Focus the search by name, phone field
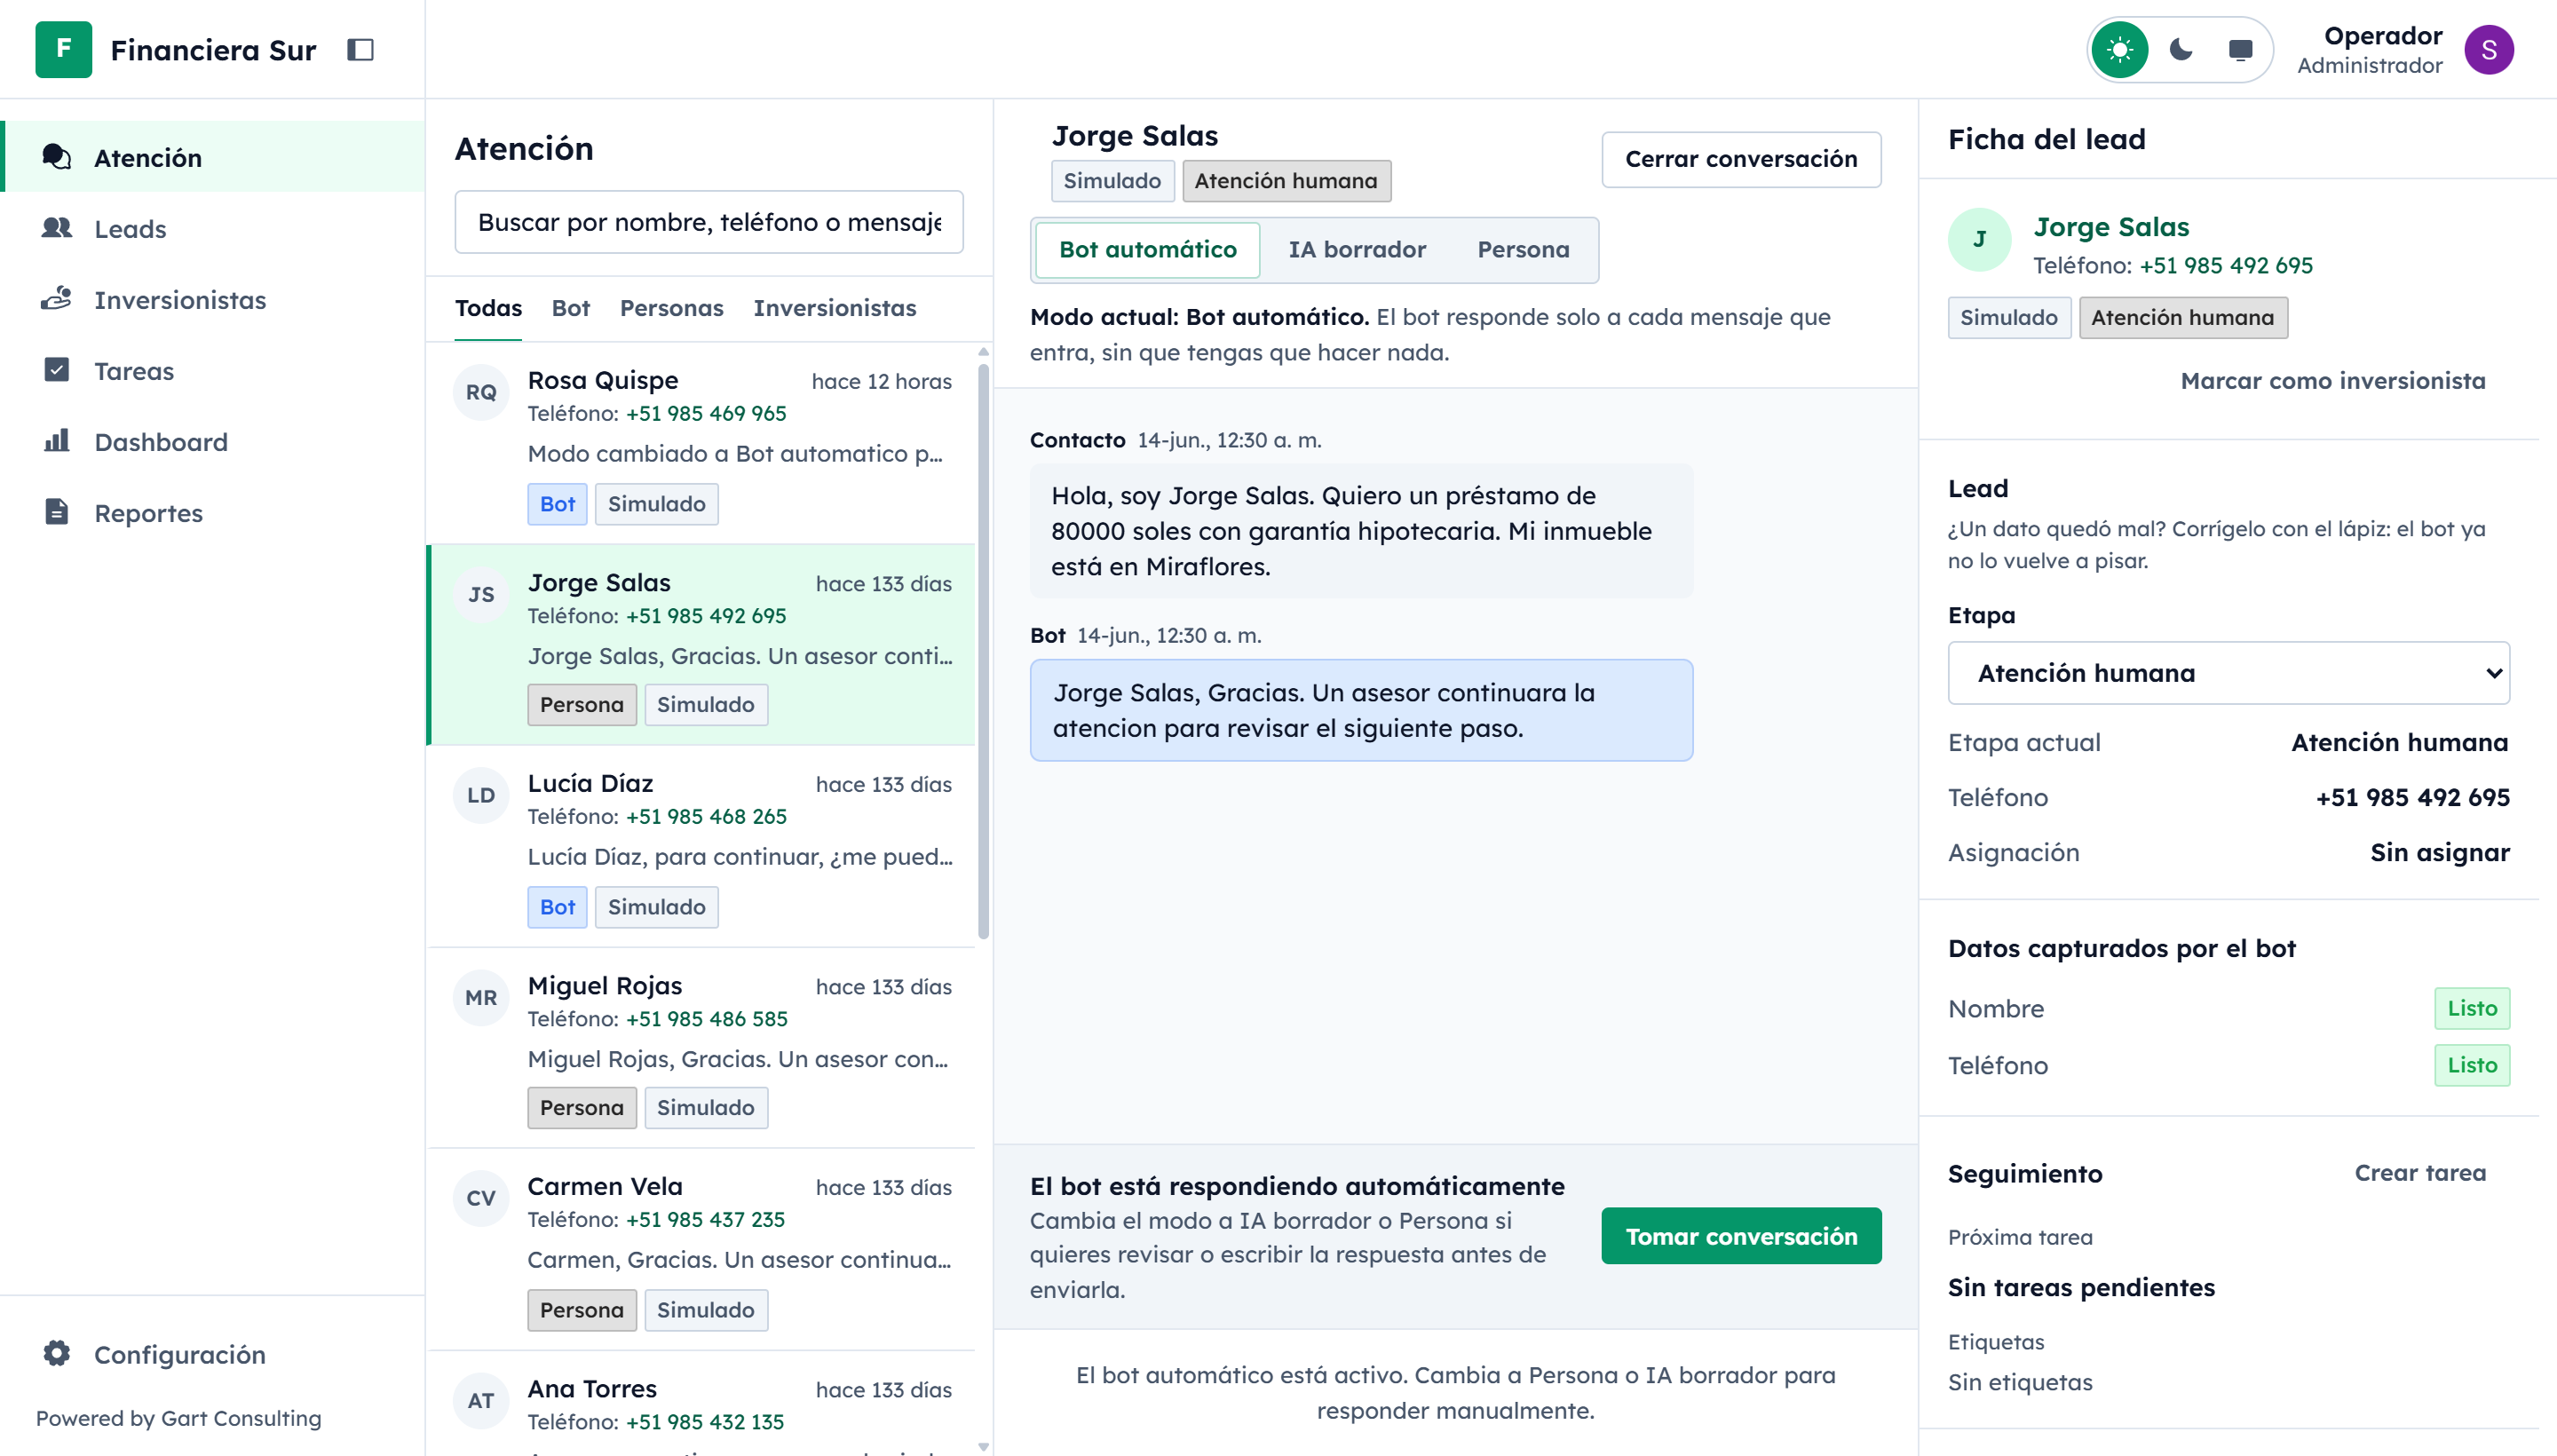The image size is (2557, 1456). tap(708, 222)
